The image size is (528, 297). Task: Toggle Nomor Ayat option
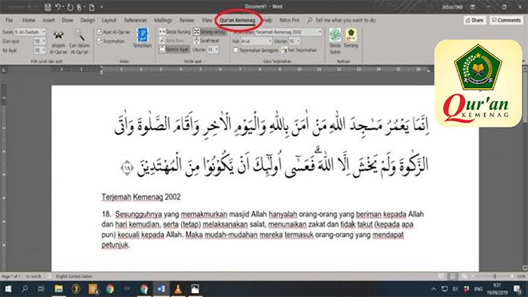tap(174, 49)
